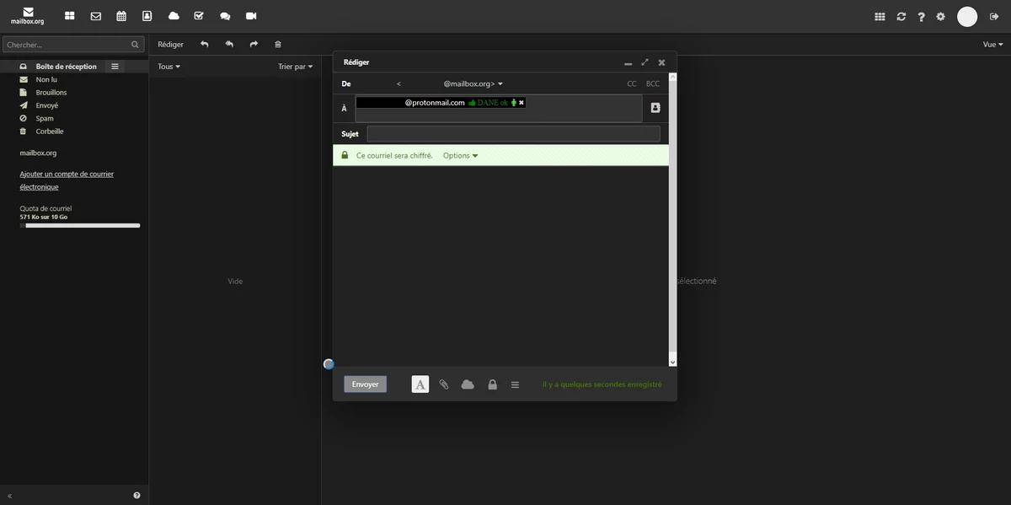Screen dimensions: 1011x505
Task: Click the refresh icon in top bar
Action: [x=901, y=17]
